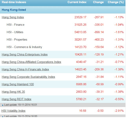The image size is (126, 118).
Task: Open the Hang Seng Index link
Action: click(x=13, y=17)
